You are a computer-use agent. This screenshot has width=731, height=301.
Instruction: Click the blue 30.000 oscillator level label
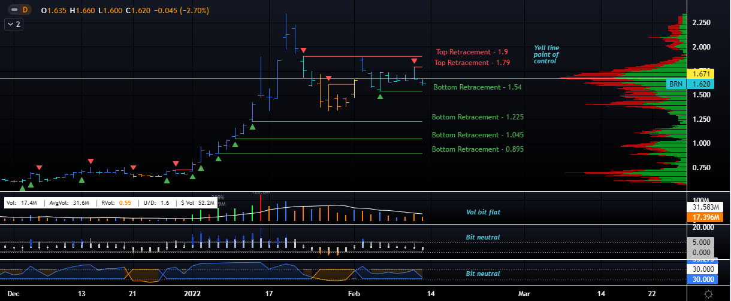tap(700, 279)
